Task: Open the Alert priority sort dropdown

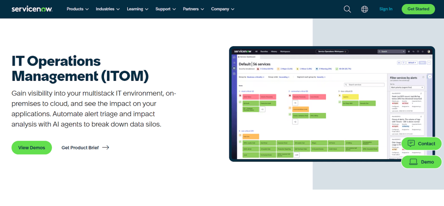Action: click(x=406, y=87)
